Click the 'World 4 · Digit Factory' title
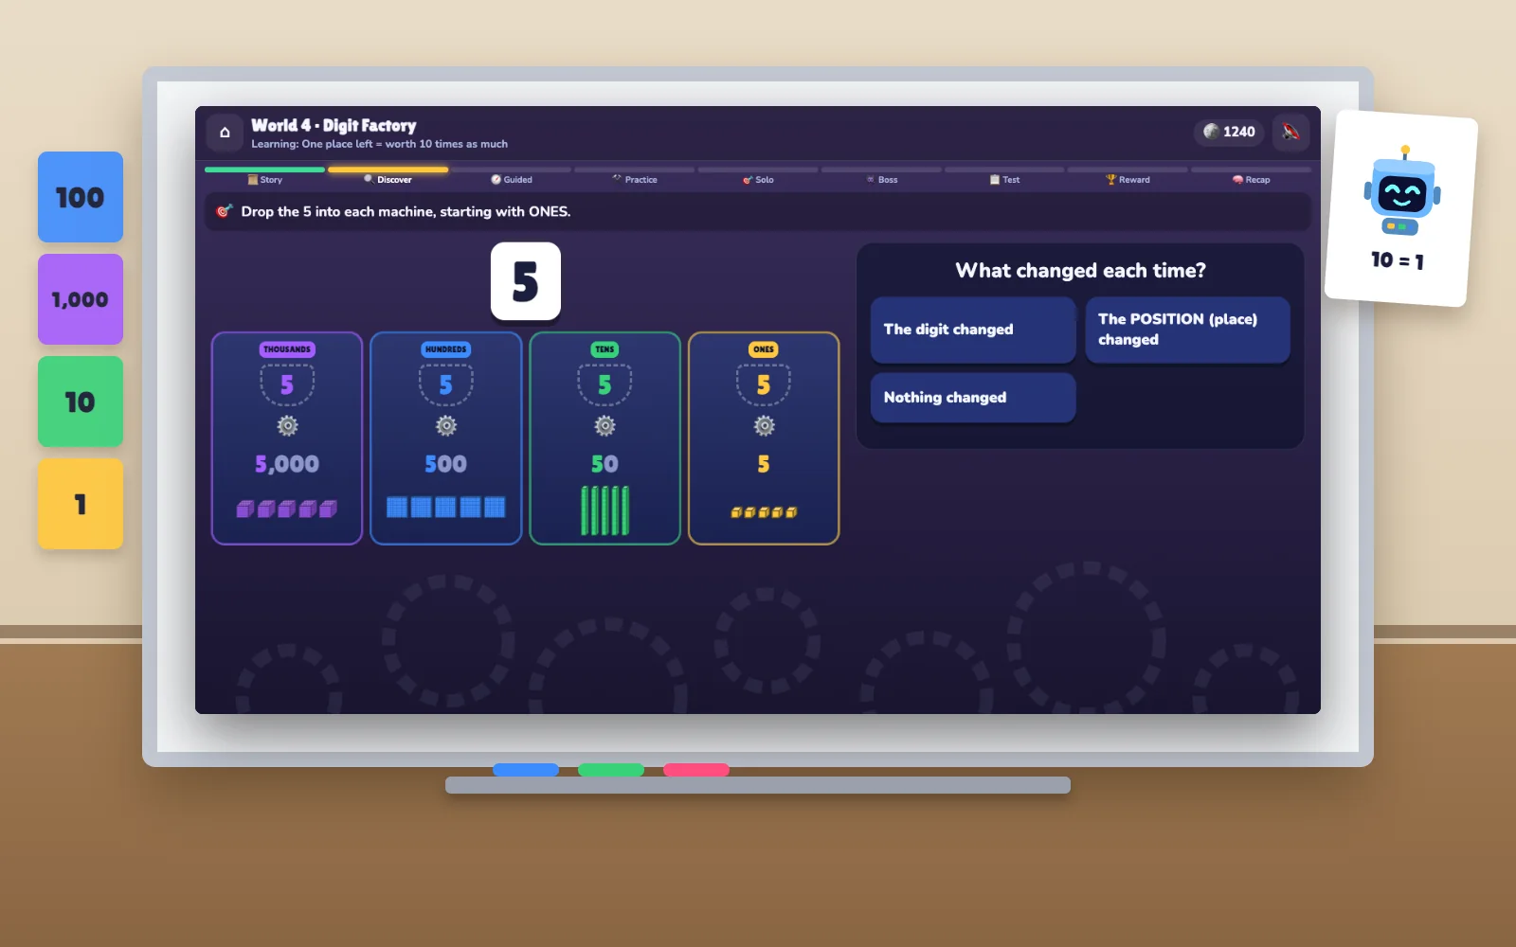1516x947 pixels. coord(334,125)
